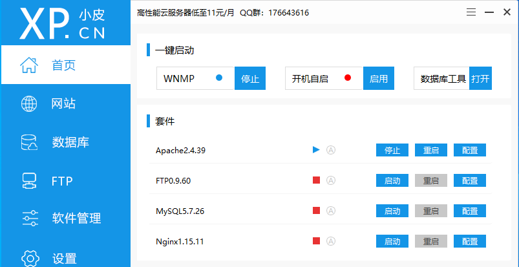519x267 pixels.
Task: Open 设置 in the sidebar
Action: (x=66, y=258)
